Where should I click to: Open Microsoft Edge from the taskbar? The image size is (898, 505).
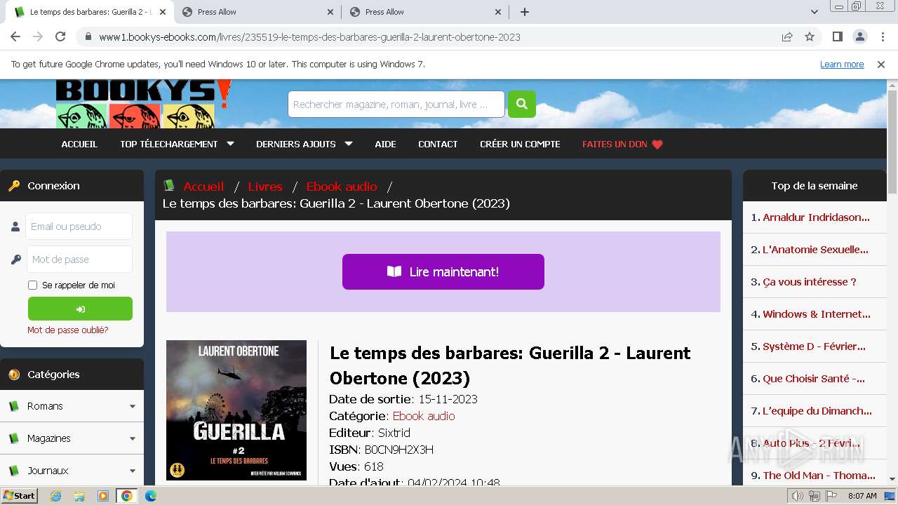coord(150,496)
